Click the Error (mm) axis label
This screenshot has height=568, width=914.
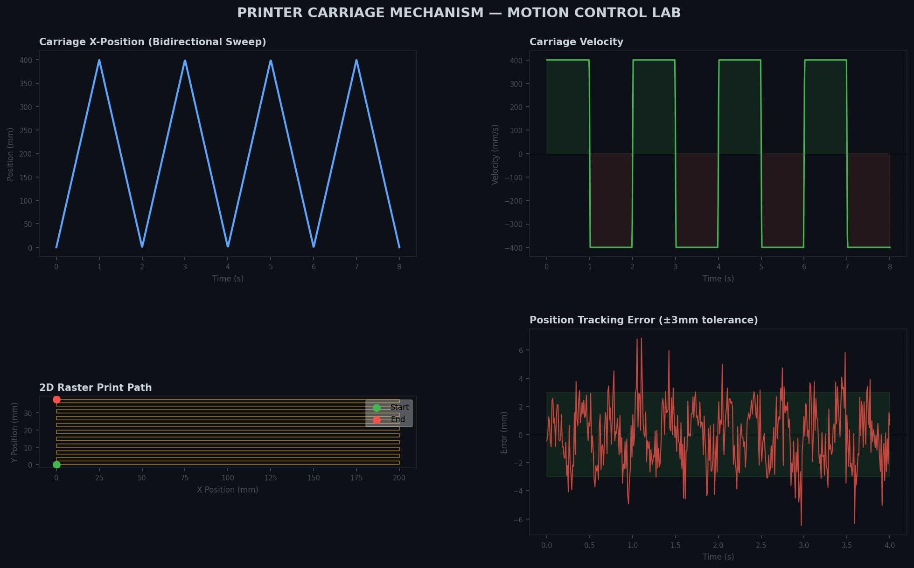tap(503, 432)
